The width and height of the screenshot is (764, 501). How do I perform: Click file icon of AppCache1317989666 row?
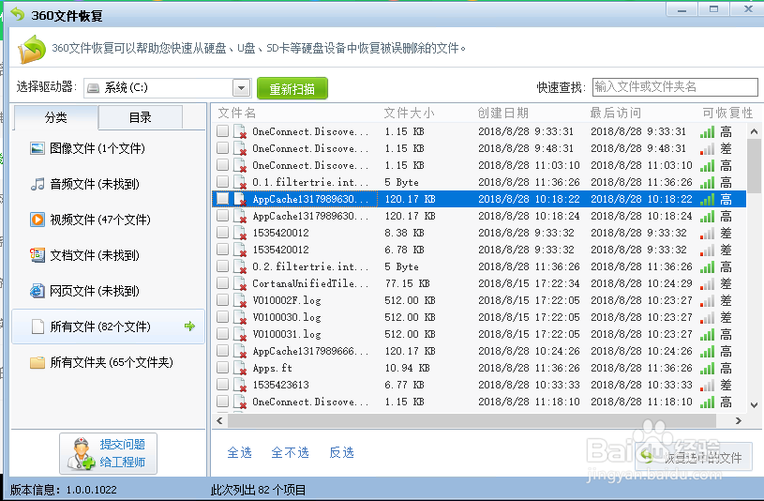click(240, 351)
